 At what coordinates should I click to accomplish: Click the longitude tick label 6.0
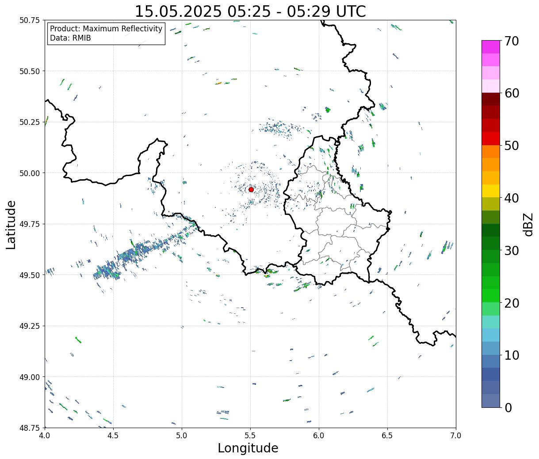coord(319,436)
